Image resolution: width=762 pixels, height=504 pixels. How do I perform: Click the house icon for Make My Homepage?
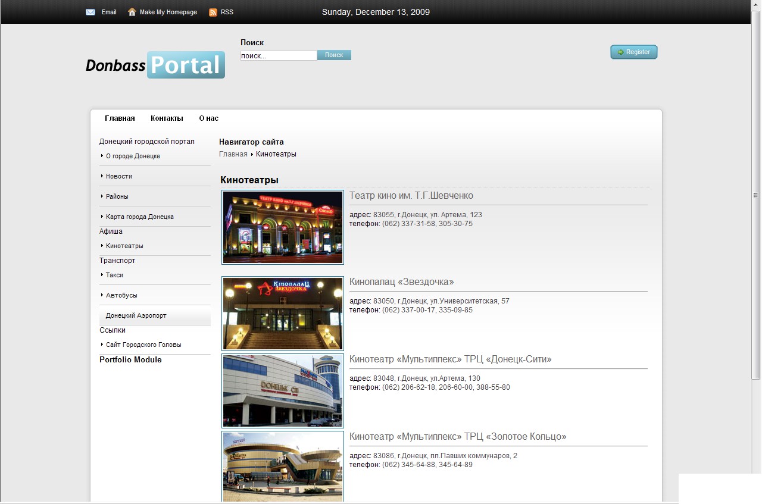[x=132, y=12]
